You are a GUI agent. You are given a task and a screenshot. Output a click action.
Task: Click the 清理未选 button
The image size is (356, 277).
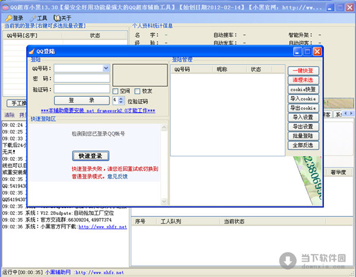(x=303, y=80)
